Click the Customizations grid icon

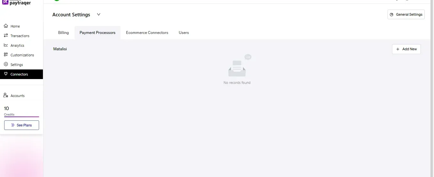[x=6, y=55]
